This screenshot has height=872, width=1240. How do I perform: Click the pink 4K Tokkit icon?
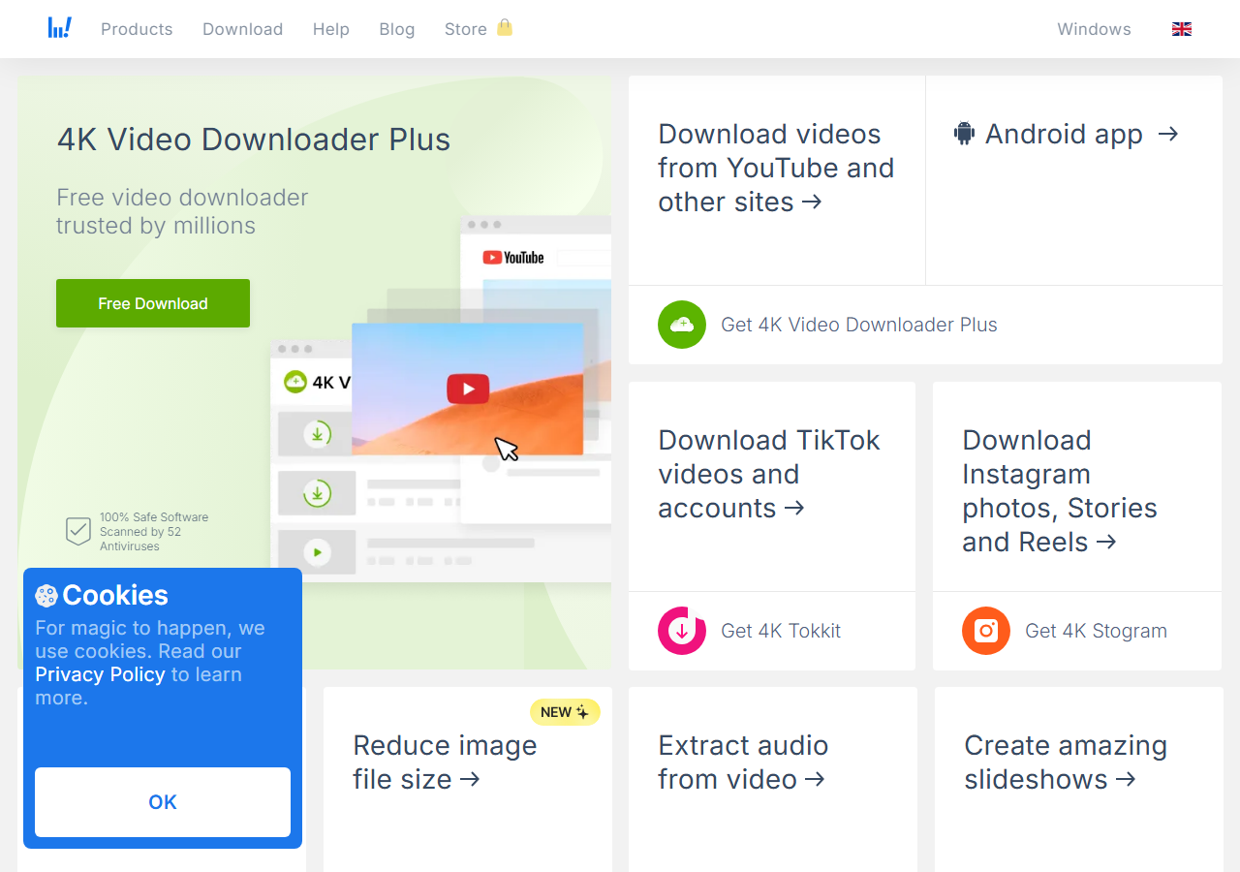pos(682,631)
